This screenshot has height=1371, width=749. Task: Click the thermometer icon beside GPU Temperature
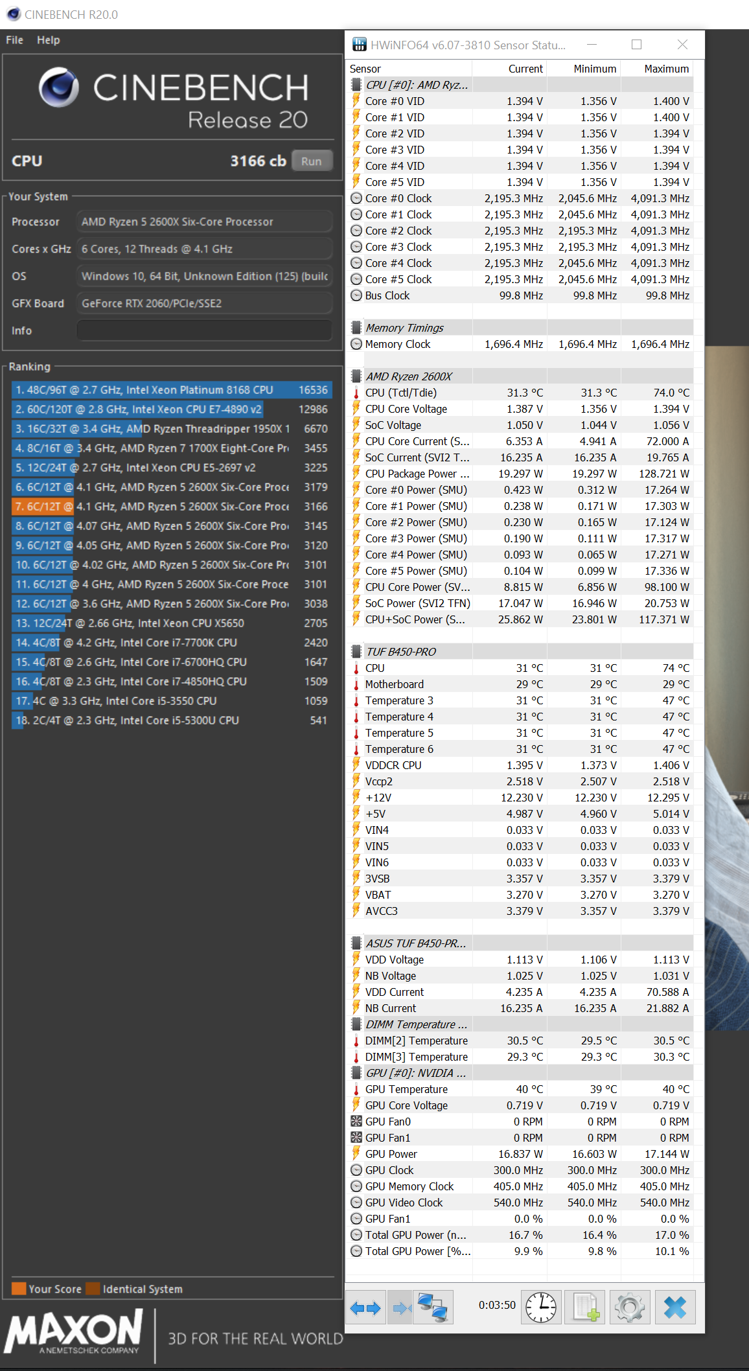tap(356, 1089)
